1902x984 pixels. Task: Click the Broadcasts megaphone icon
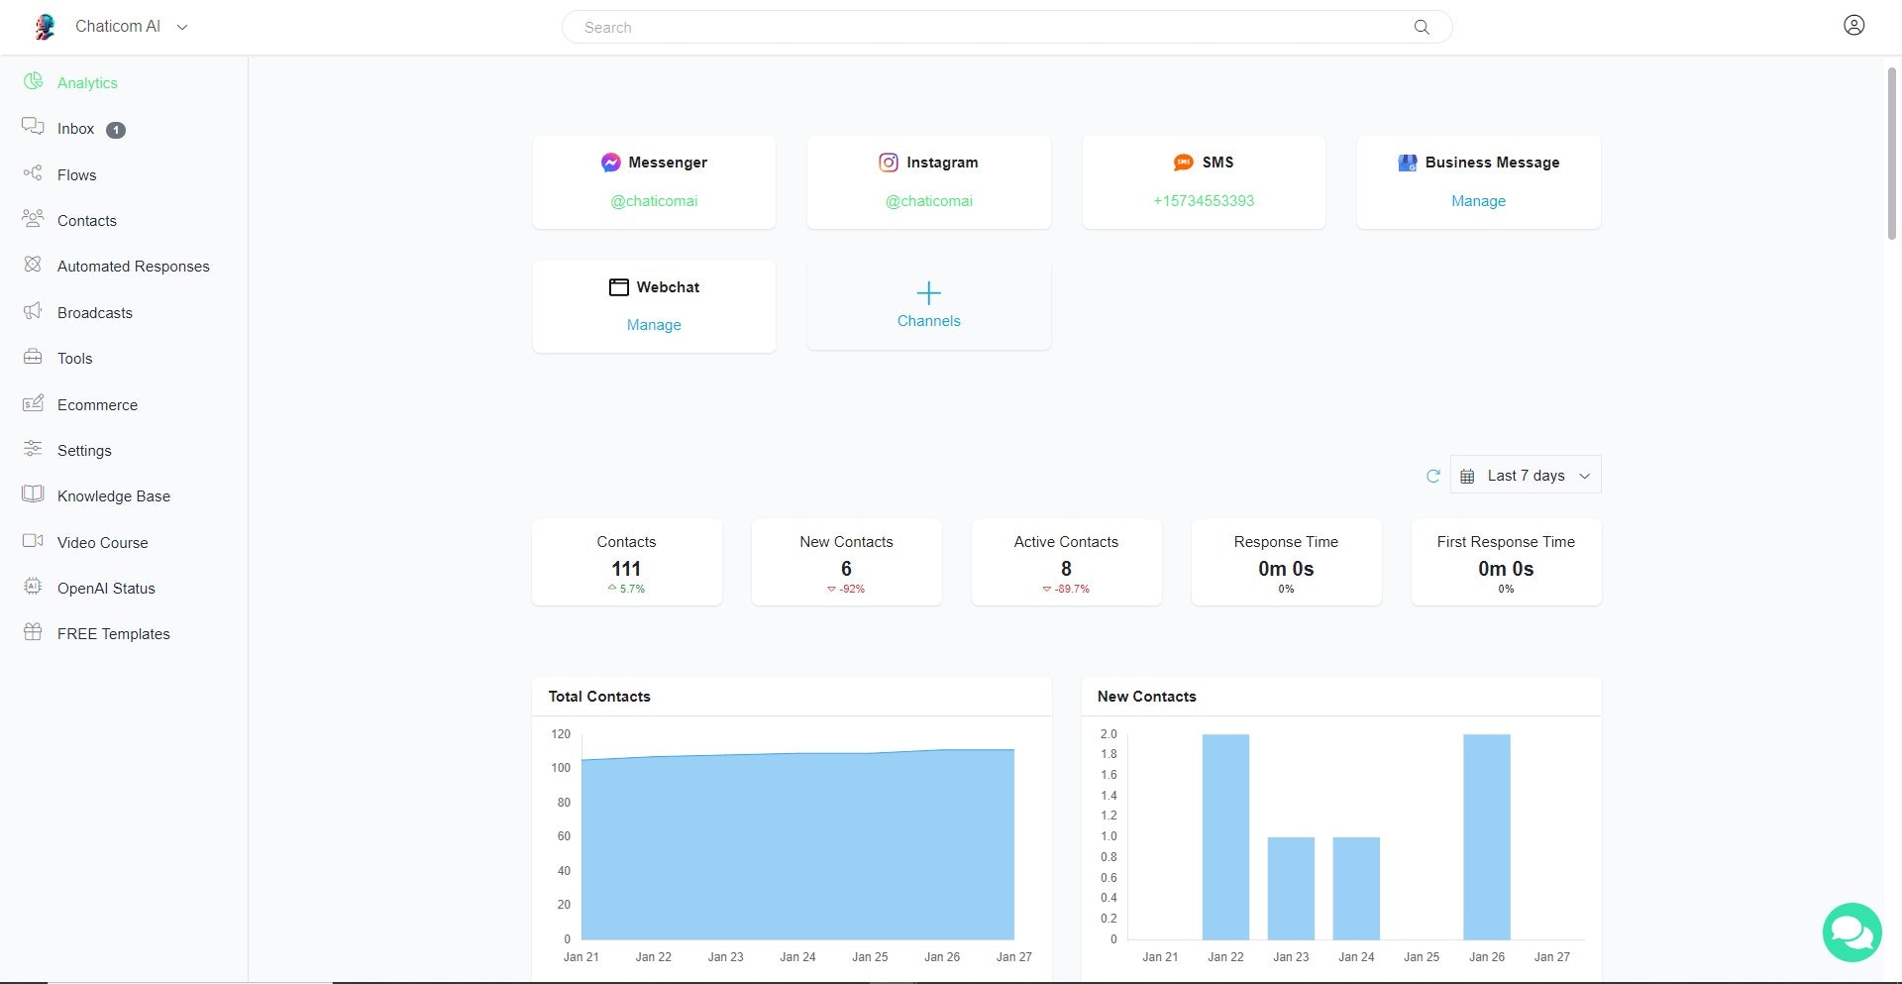click(x=33, y=311)
